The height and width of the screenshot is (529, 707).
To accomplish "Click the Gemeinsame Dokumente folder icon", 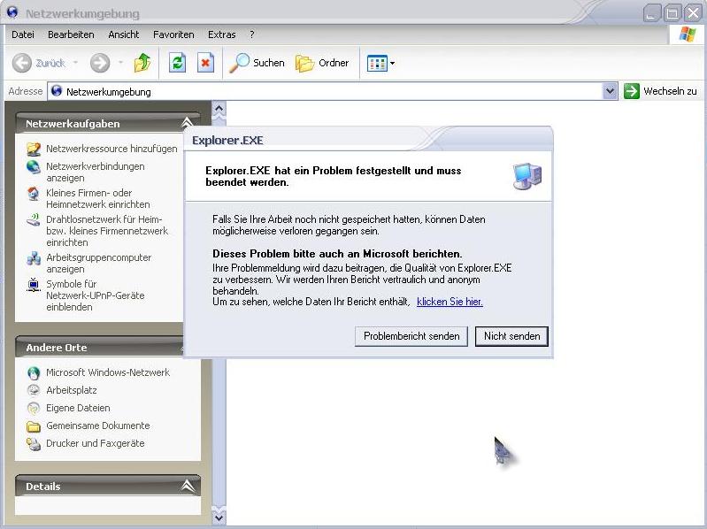I will pyautogui.click(x=34, y=425).
